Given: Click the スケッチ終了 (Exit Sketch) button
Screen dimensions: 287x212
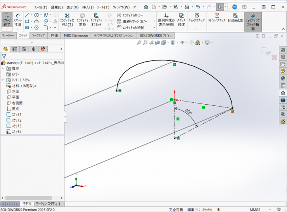Looking at the screenshot, I should tap(7, 19).
